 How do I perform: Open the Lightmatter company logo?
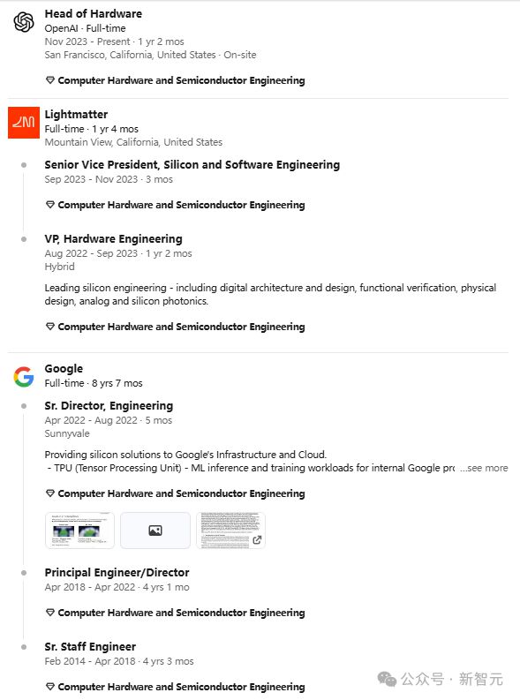tap(24, 123)
